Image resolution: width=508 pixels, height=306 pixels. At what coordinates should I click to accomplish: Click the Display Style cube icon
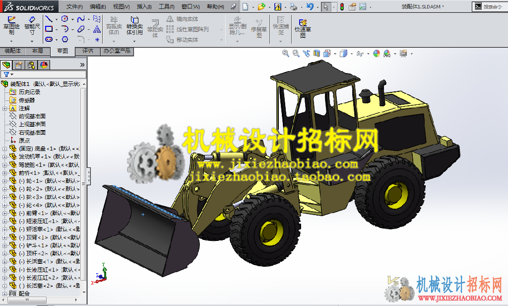343,53
